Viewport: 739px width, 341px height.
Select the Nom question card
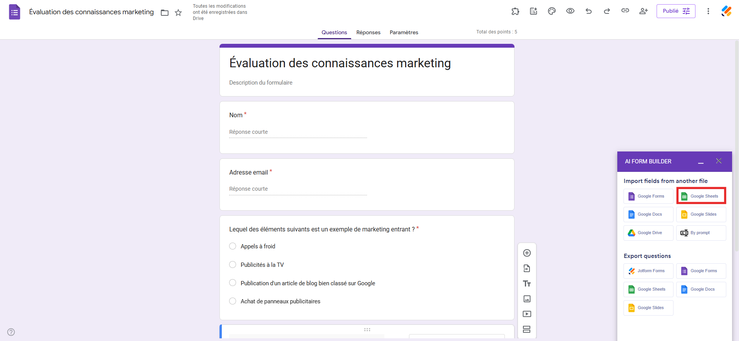pos(367,127)
